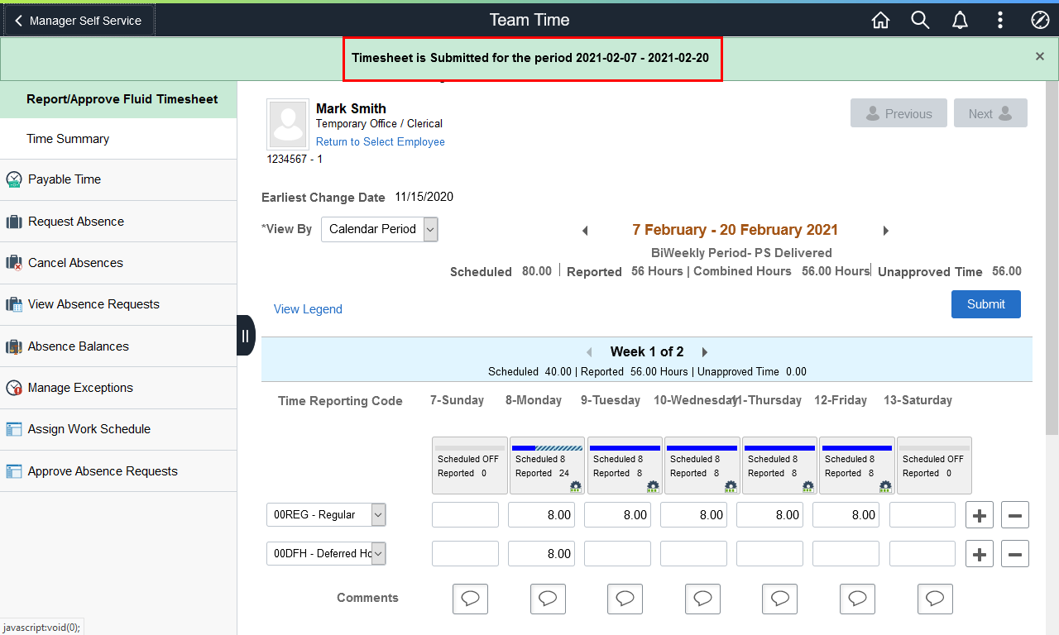This screenshot has width=1059, height=635.
Task: Open the Home icon in header
Action: click(x=880, y=21)
